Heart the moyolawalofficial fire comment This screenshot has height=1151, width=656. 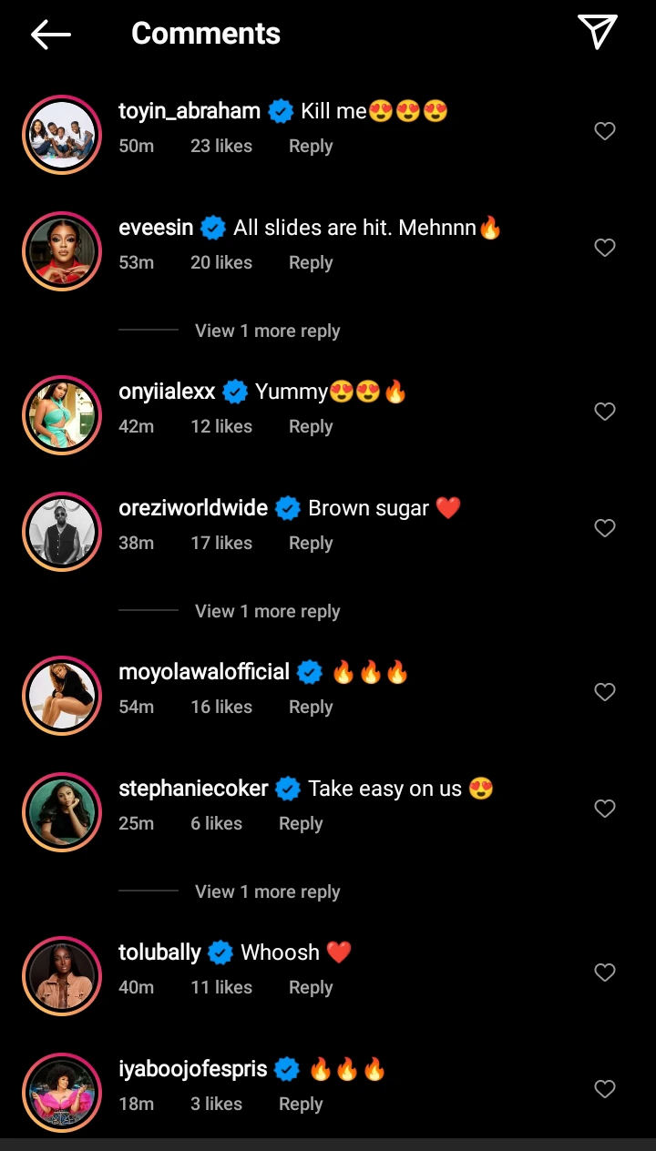605,692
